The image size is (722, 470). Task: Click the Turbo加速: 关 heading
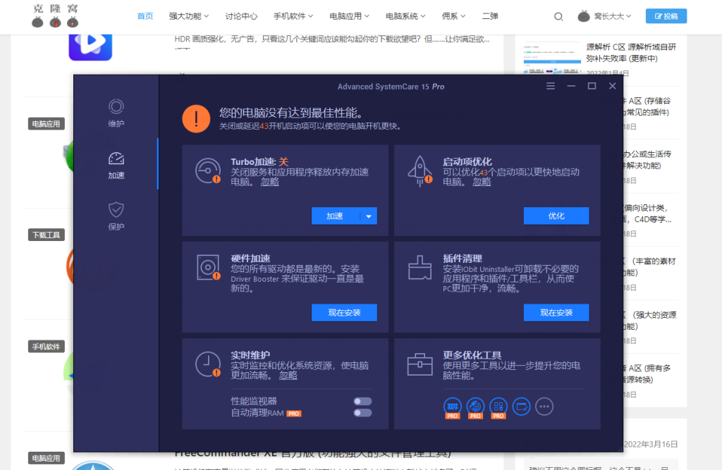(x=259, y=161)
